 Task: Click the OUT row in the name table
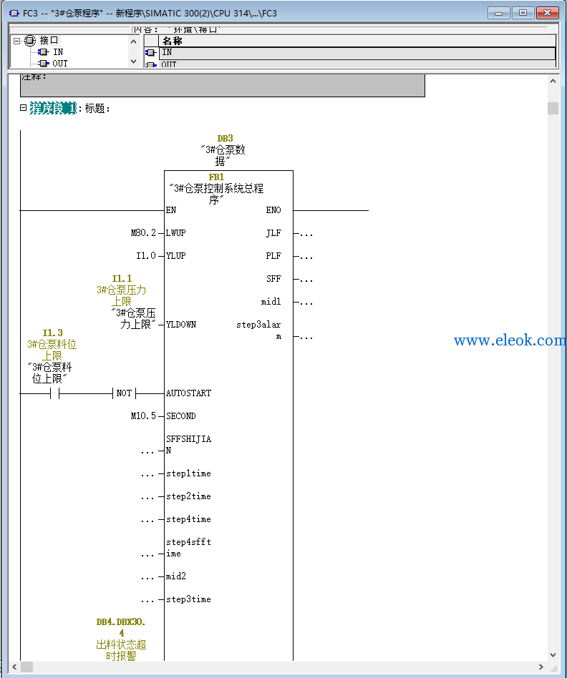click(x=357, y=64)
